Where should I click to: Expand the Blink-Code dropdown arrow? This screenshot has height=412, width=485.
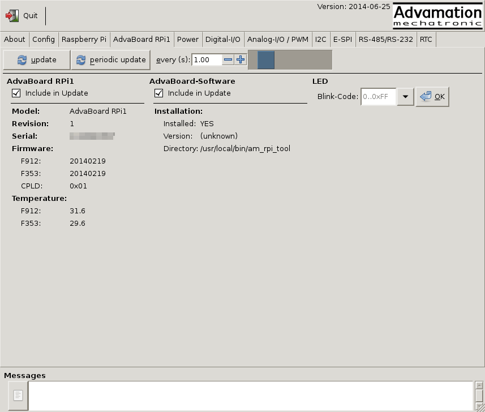405,97
